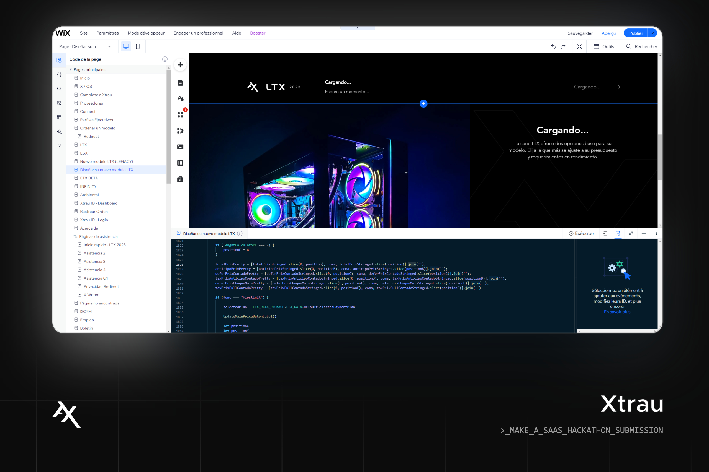Click the En savoir plus link
Screen dimensions: 709x472
[617, 312]
